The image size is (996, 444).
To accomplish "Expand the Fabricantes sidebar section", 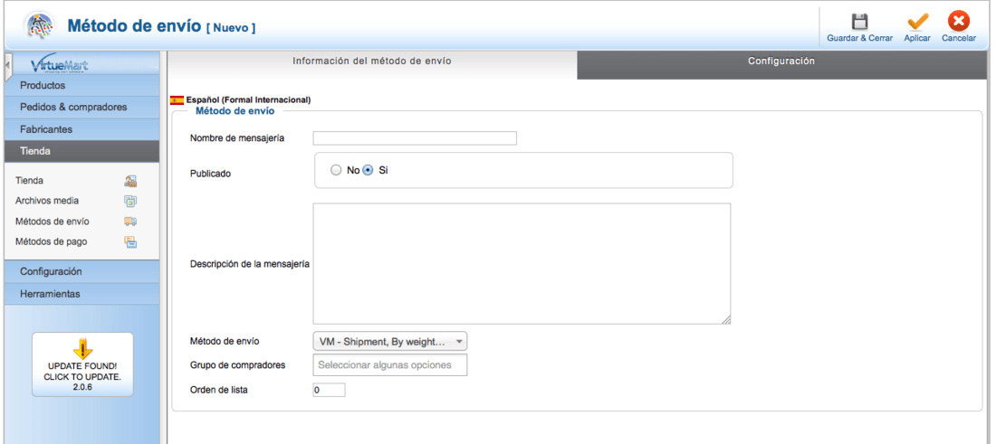I will pos(81,129).
